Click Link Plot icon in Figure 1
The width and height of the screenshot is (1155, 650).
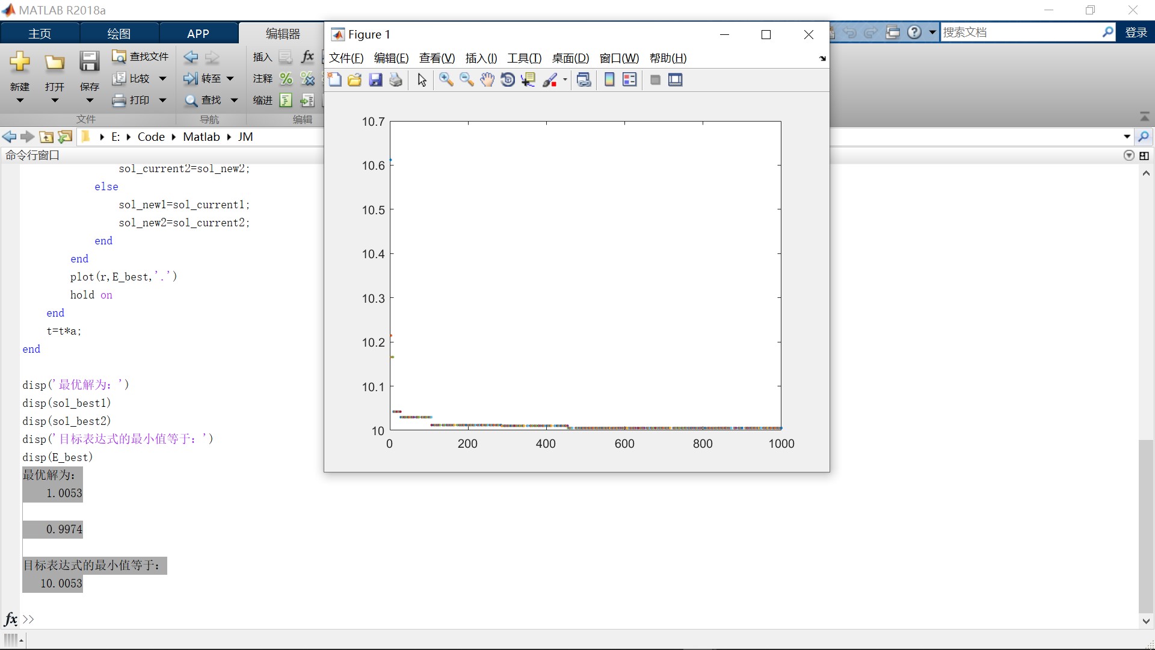pyautogui.click(x=584, y=80)
